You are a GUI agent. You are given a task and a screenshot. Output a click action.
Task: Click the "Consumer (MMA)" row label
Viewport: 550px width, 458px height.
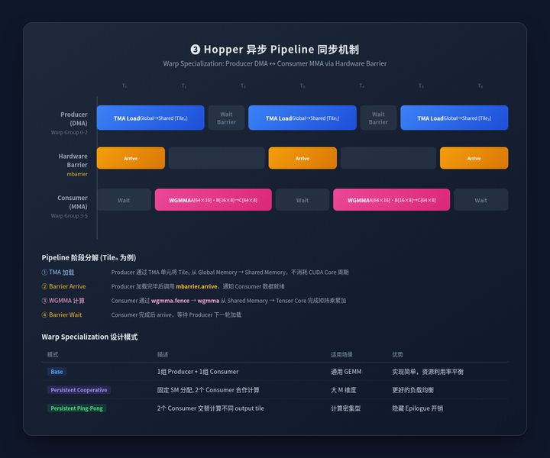coord(73,202)
